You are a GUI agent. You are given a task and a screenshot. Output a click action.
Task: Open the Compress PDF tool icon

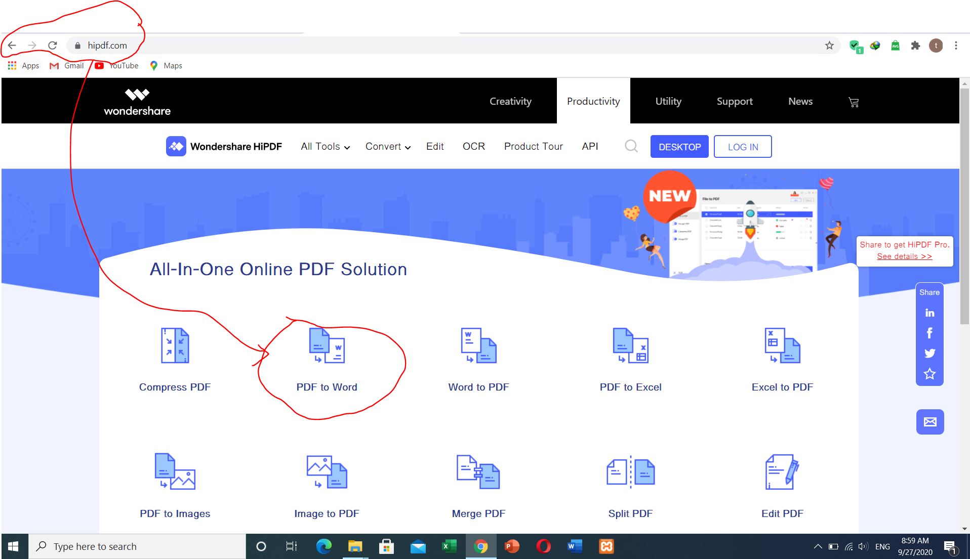[175, 346]
